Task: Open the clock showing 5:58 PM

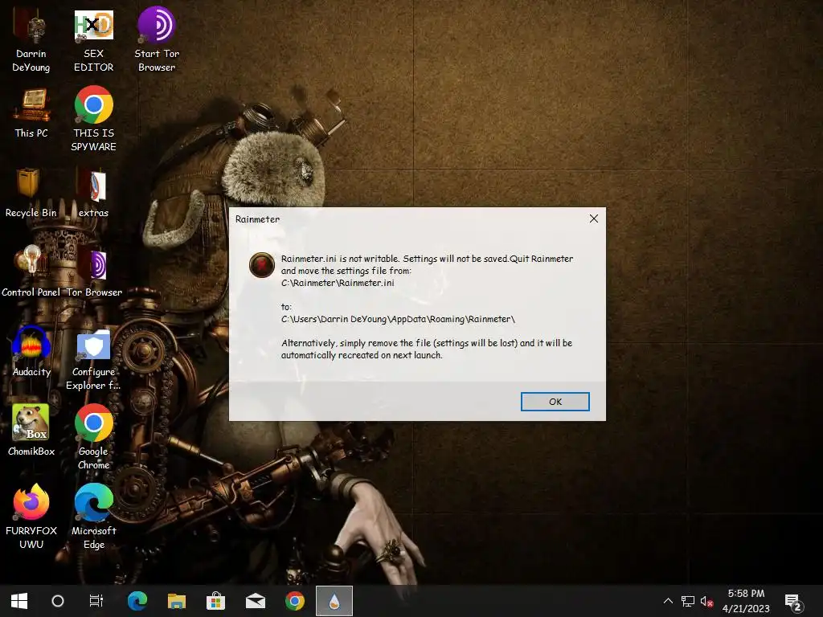Action: click(x=746, y=601)
